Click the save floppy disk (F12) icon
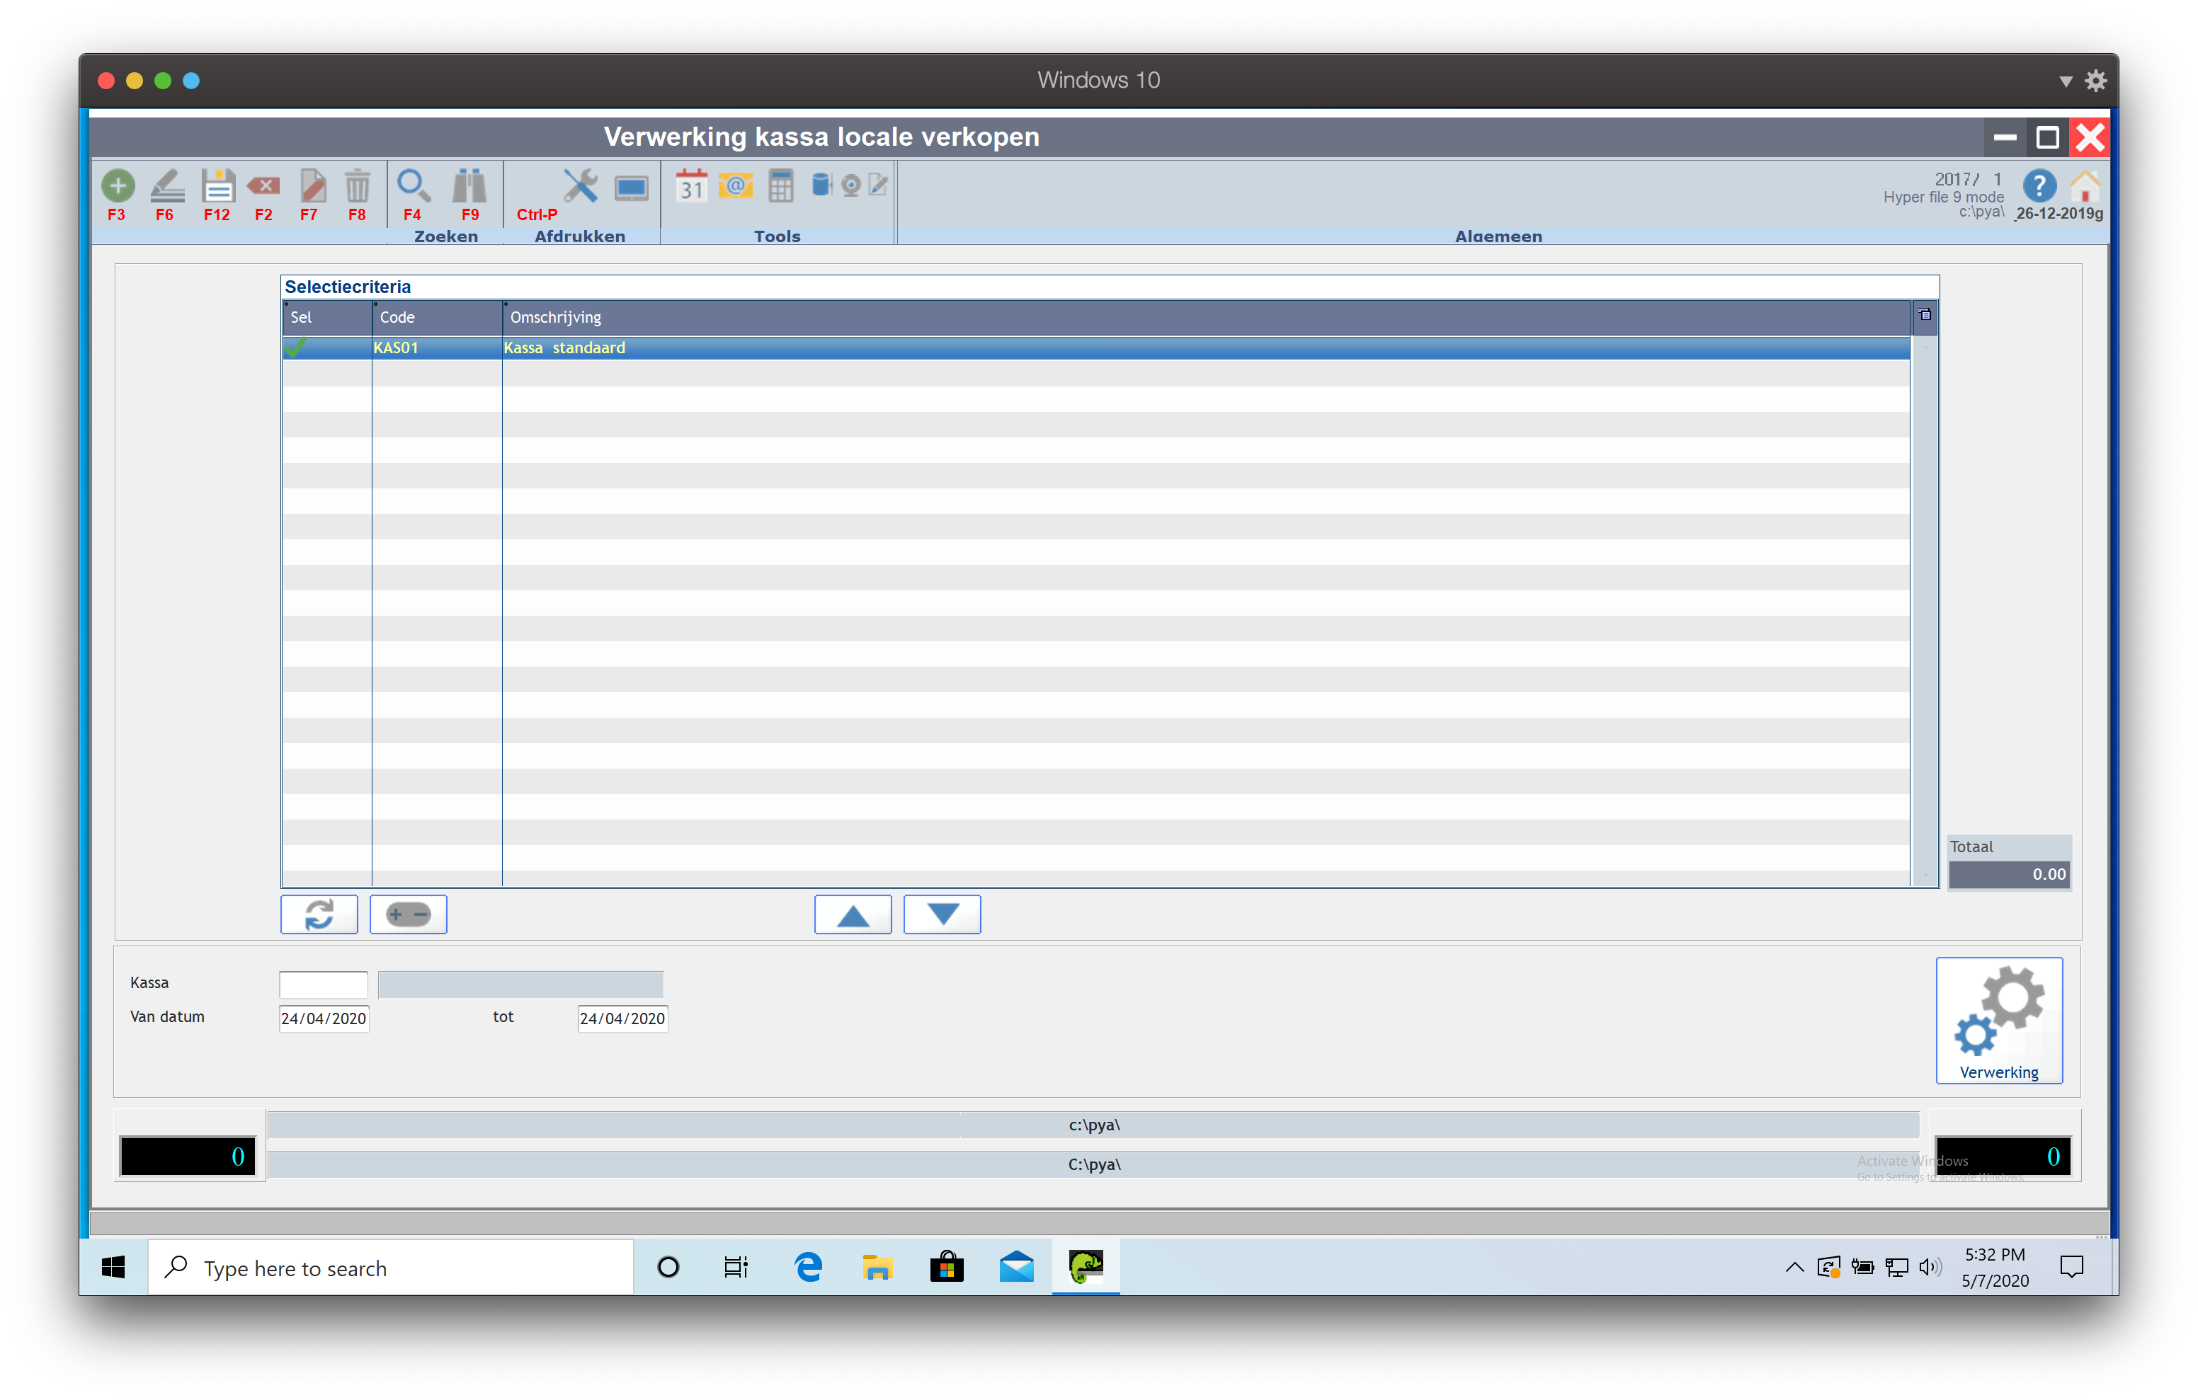This screenshot has width=2198, height=1400. click(217, 186)
